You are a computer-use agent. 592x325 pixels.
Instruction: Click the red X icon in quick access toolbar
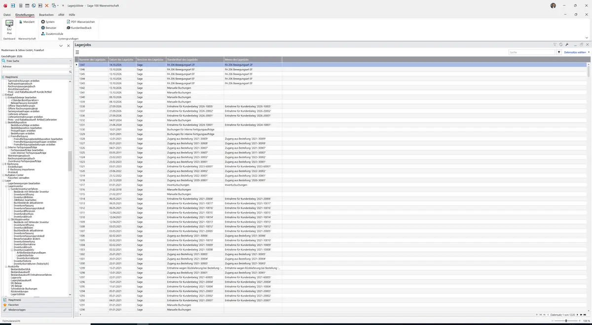(x=47, y=5)
